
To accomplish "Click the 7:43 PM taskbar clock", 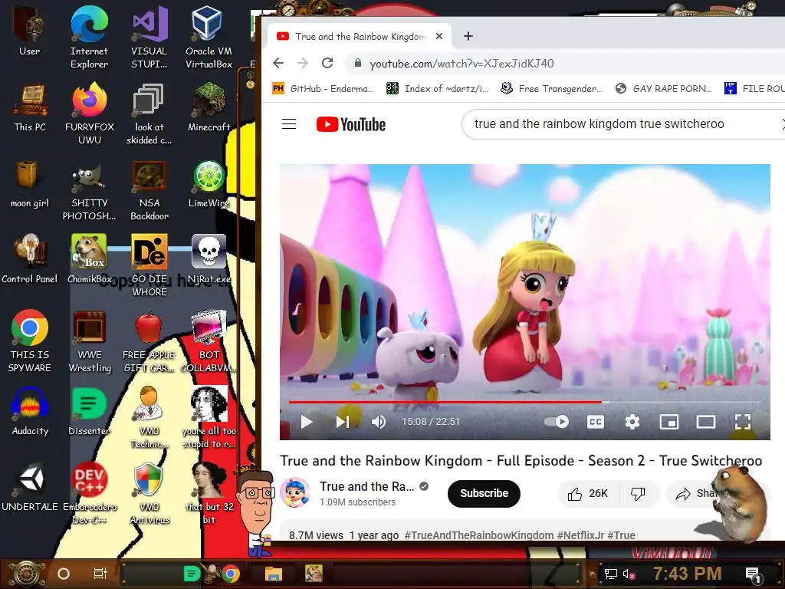I will click(x=687, y=573).
